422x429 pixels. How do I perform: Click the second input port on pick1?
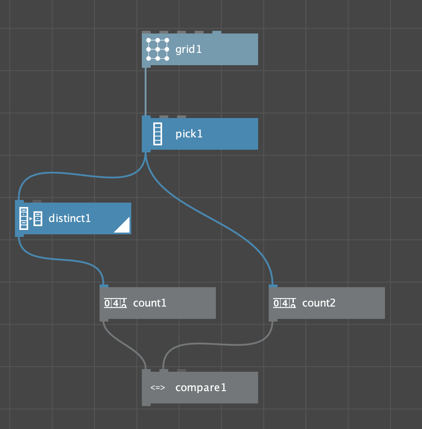pos(164,117)
